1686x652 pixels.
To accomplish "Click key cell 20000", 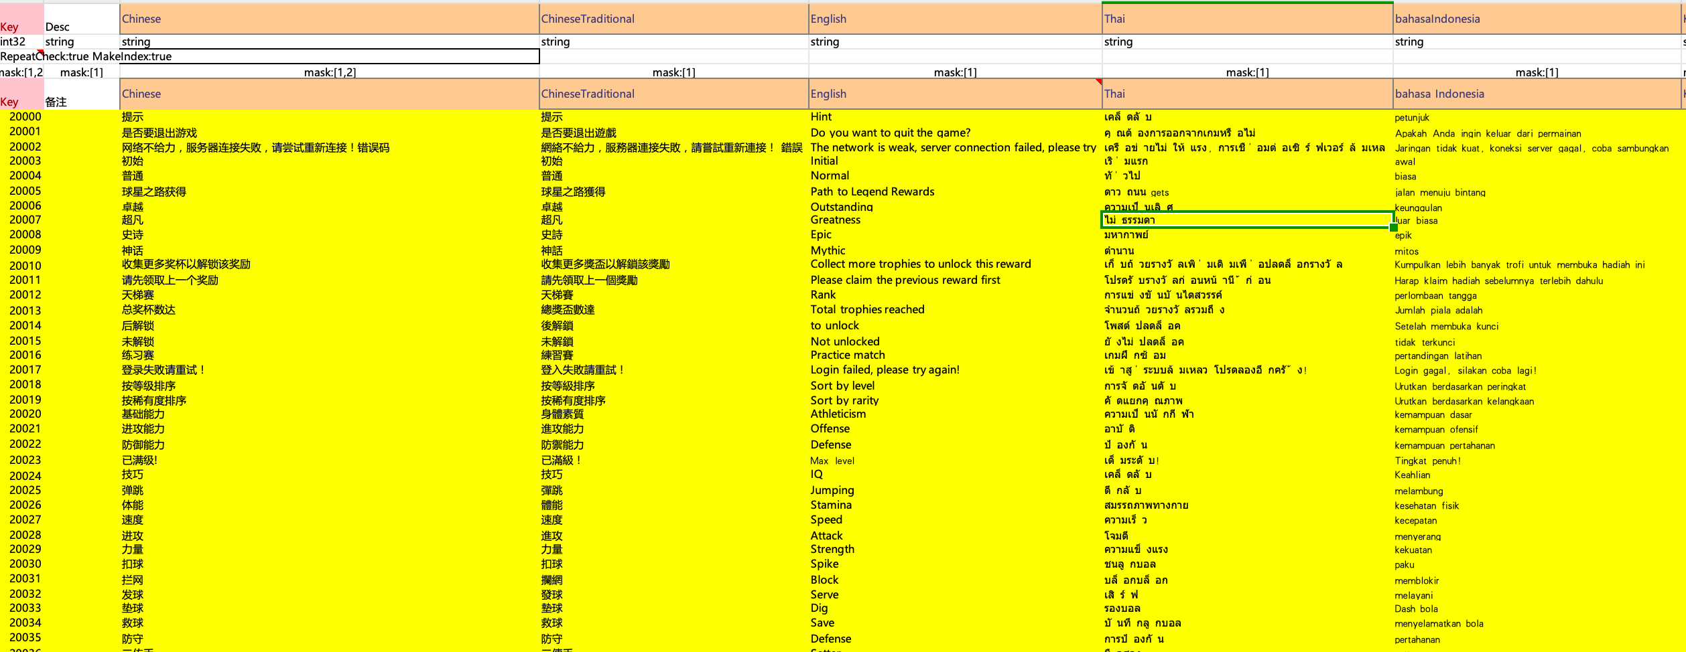I will 22,116.
